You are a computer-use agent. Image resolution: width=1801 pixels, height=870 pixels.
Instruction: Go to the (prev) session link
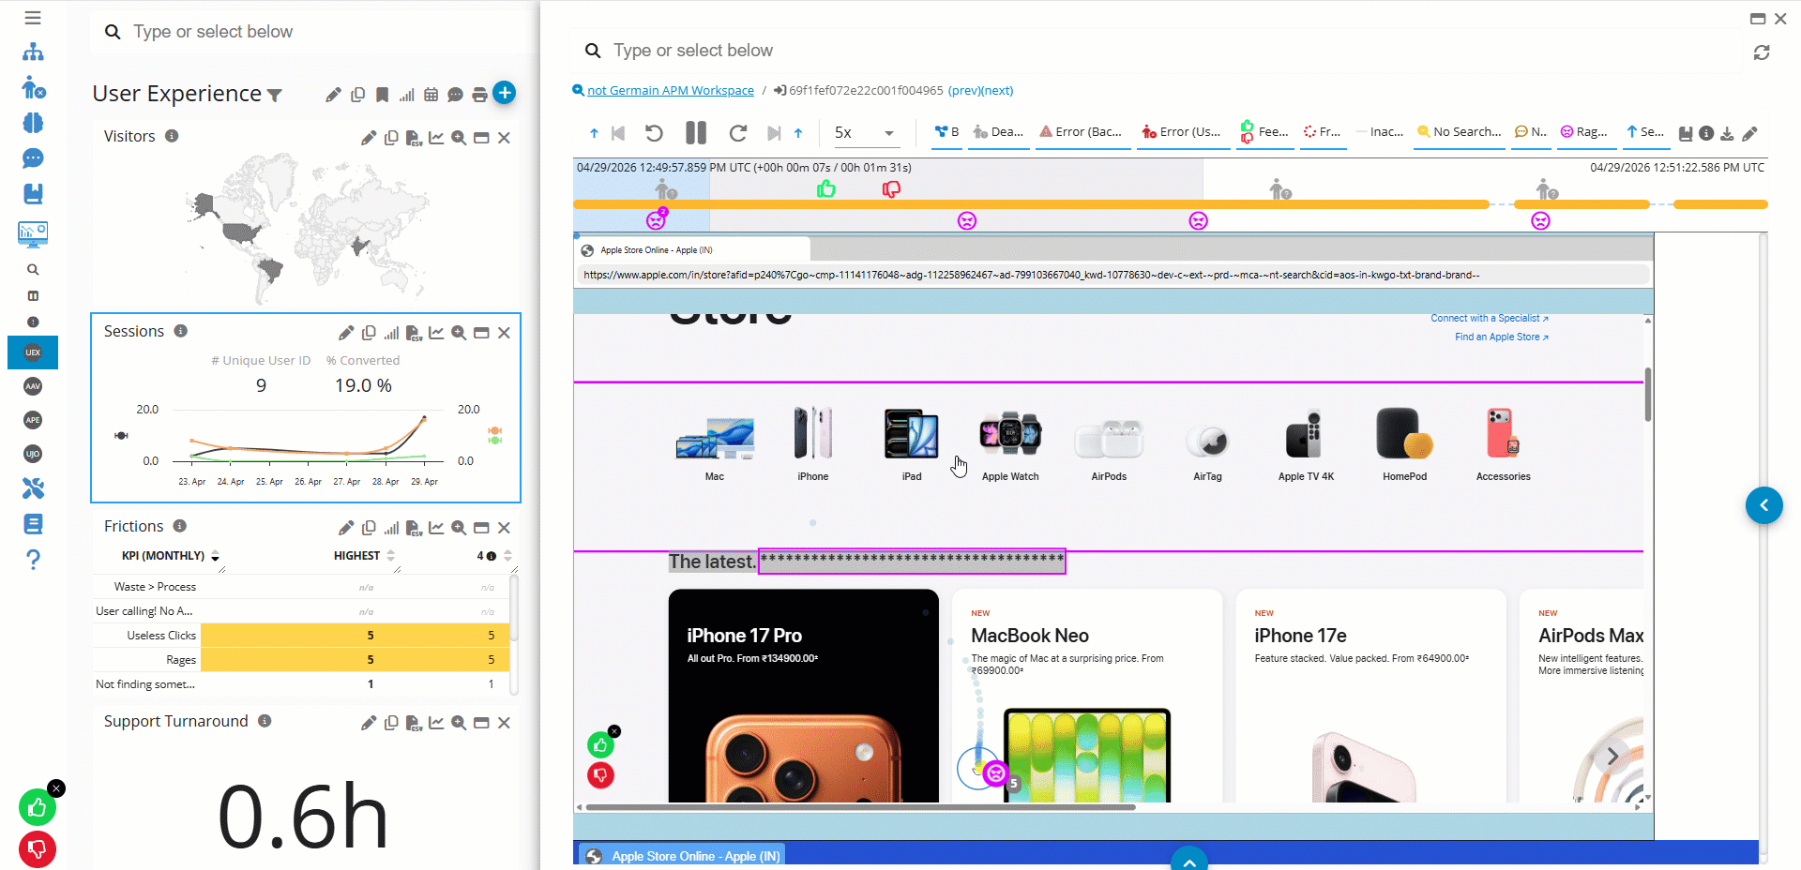coord(963,91)
